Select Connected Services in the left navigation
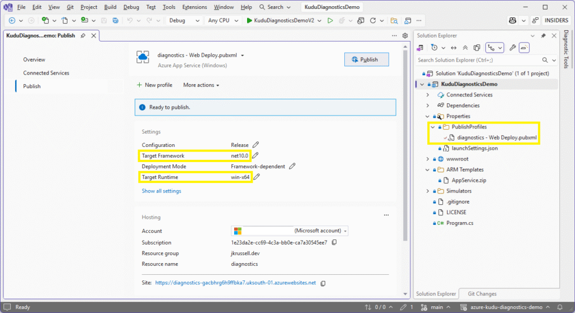 point(46,73)
